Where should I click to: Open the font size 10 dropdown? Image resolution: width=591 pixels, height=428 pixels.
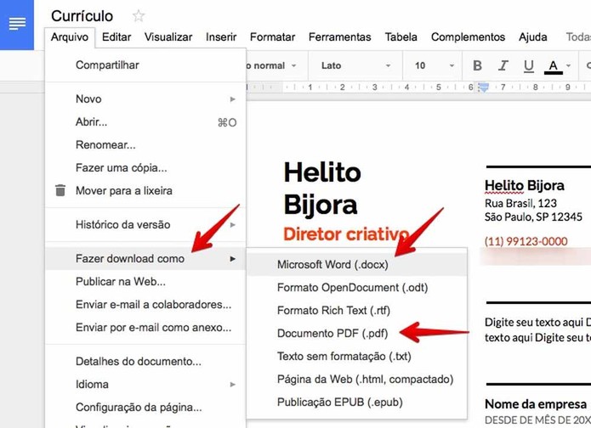point(435,65)
